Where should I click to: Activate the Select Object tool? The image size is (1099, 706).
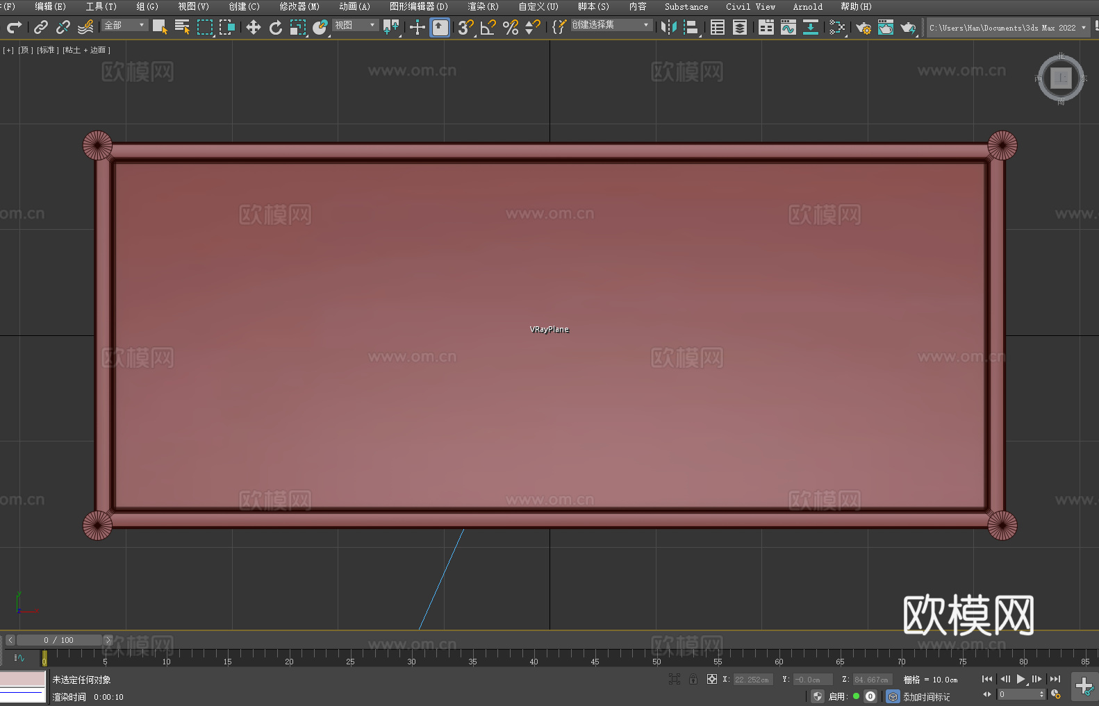[160, 27]
